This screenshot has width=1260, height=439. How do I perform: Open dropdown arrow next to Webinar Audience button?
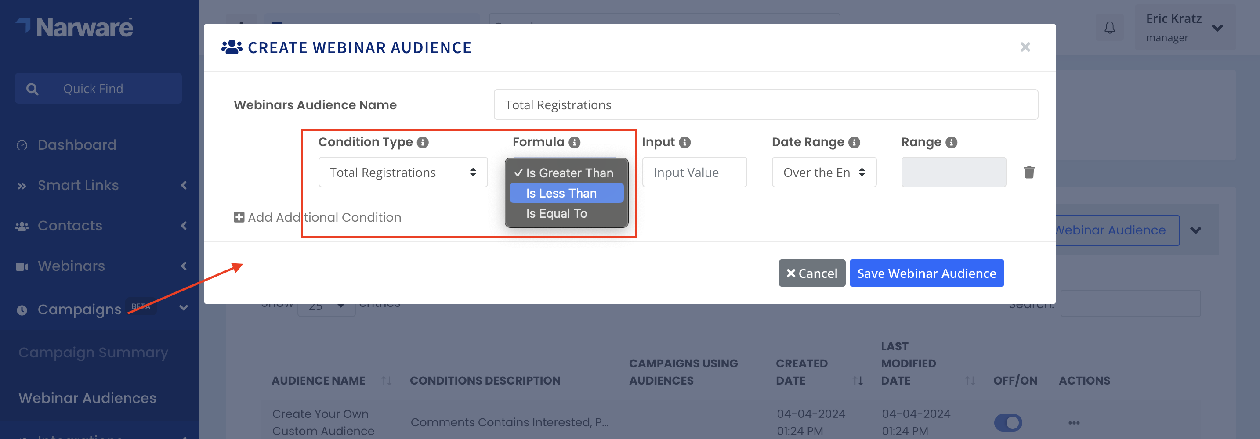1195,230
